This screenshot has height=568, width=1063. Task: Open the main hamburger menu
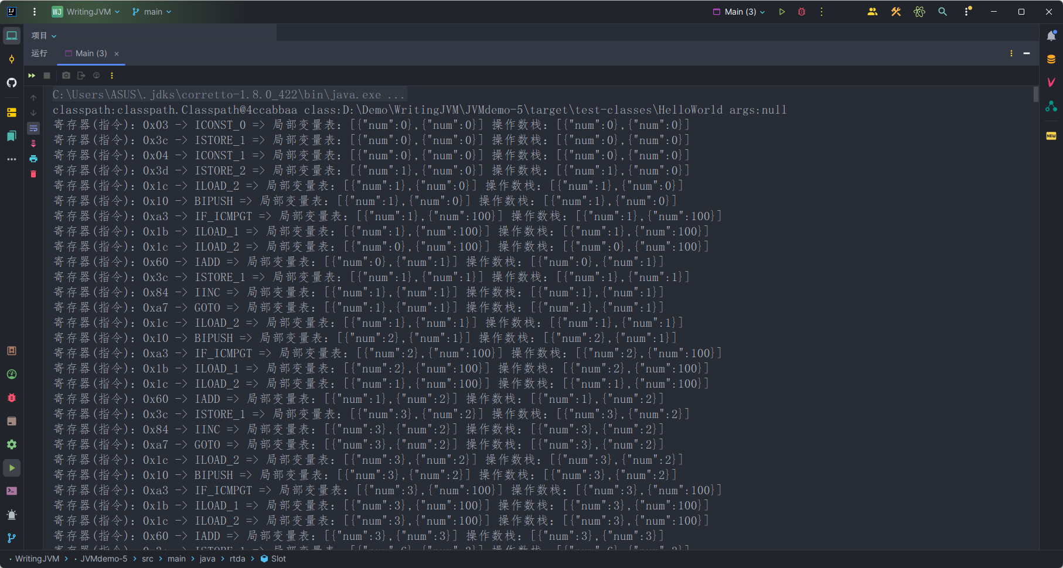pos(35,12)
